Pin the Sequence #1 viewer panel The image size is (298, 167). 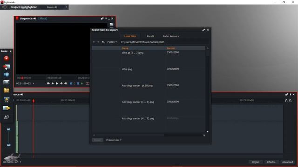click(x=106, y=19)
